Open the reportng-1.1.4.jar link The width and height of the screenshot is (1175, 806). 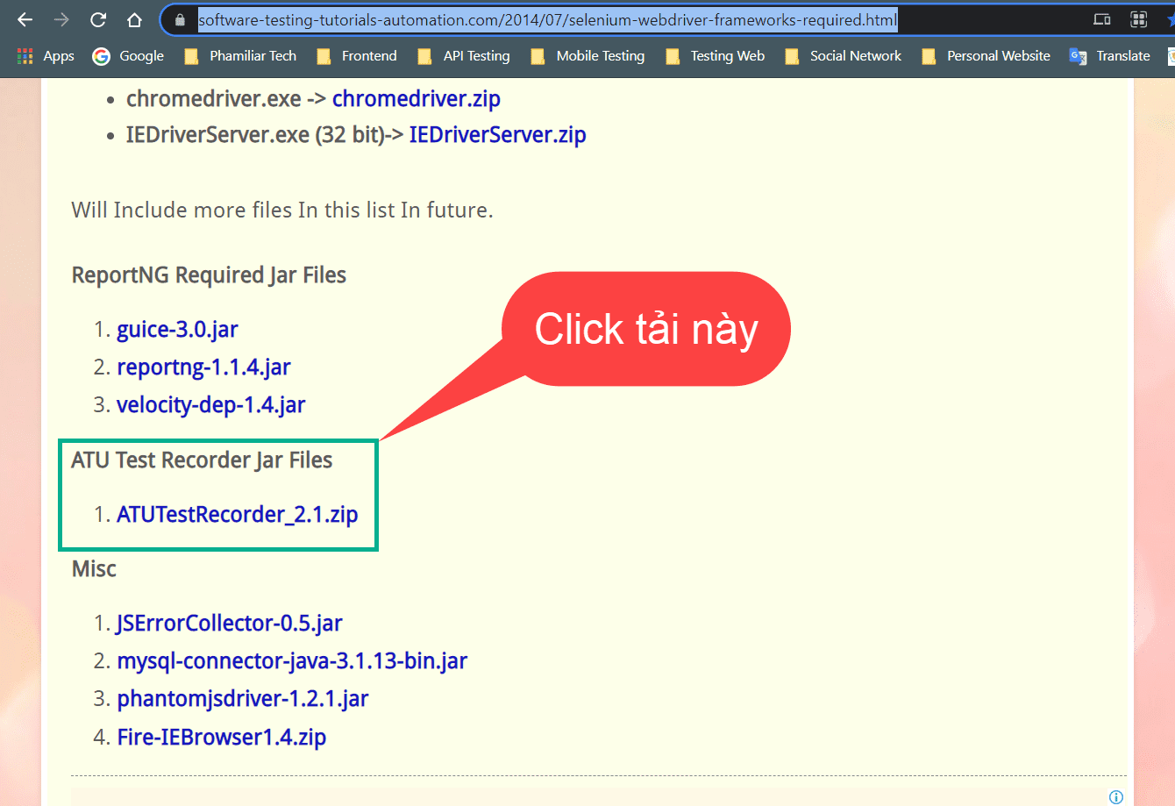pos(203,367)
